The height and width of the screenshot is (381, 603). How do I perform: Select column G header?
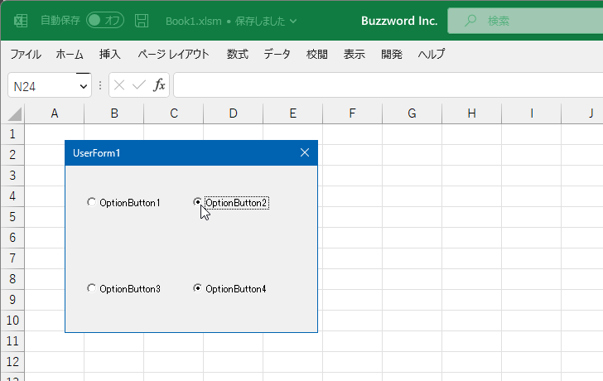click(412, 113)
